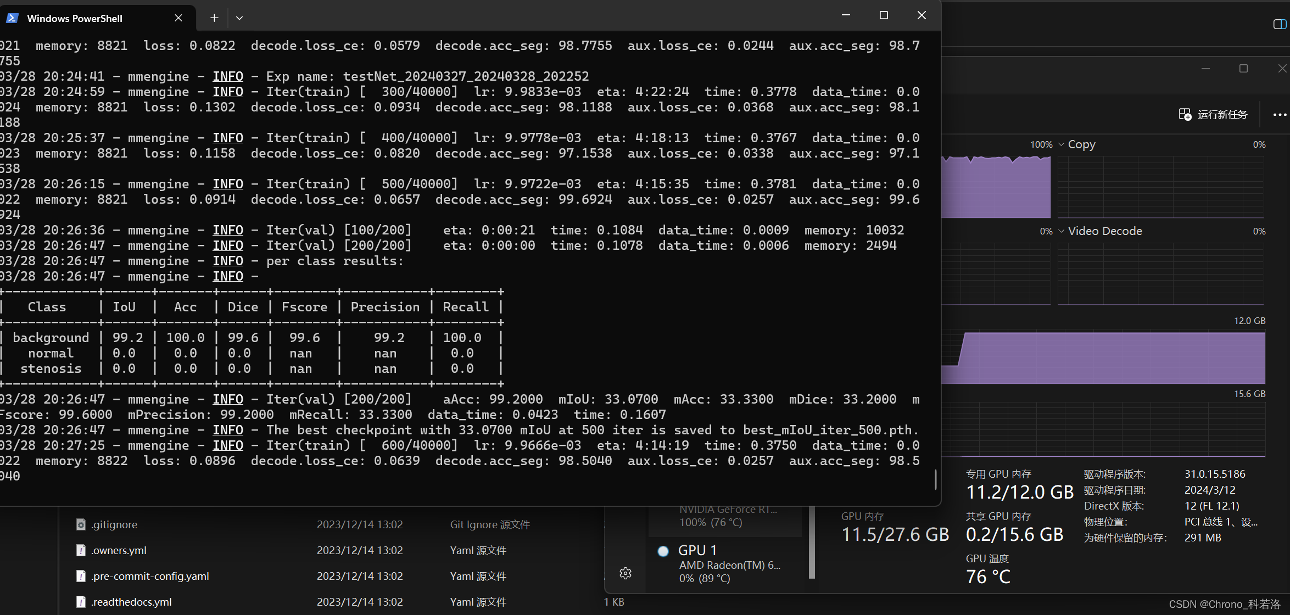Click the Task Manager sidebar scrollbar
The height and width of the screenshot is (615, 1290).
pos(812,543)
